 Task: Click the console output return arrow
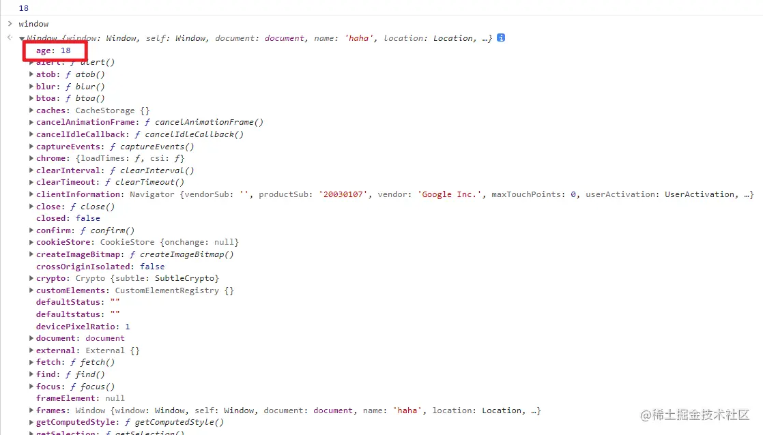(10, 37)
